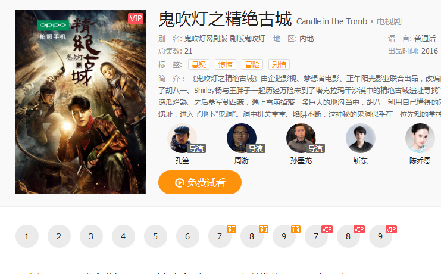Image resolution: width=441 pixels, height=274 pixels.
Task: Click the play icon in 免费试看 button
Action: point(180,183)
